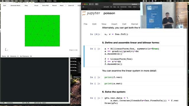This screenshot has height=106, width=189.
Task: Click the Points count in Netgen status bar
Action: click(5, 56)
